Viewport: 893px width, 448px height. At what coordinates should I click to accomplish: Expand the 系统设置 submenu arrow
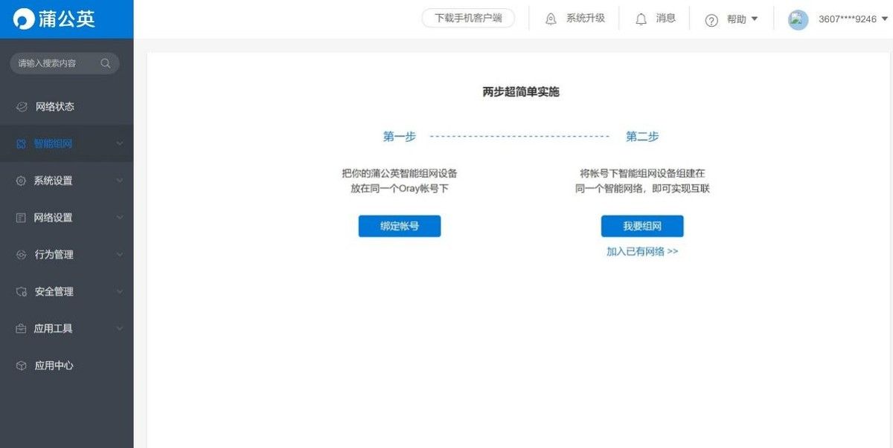coord(120,181)
